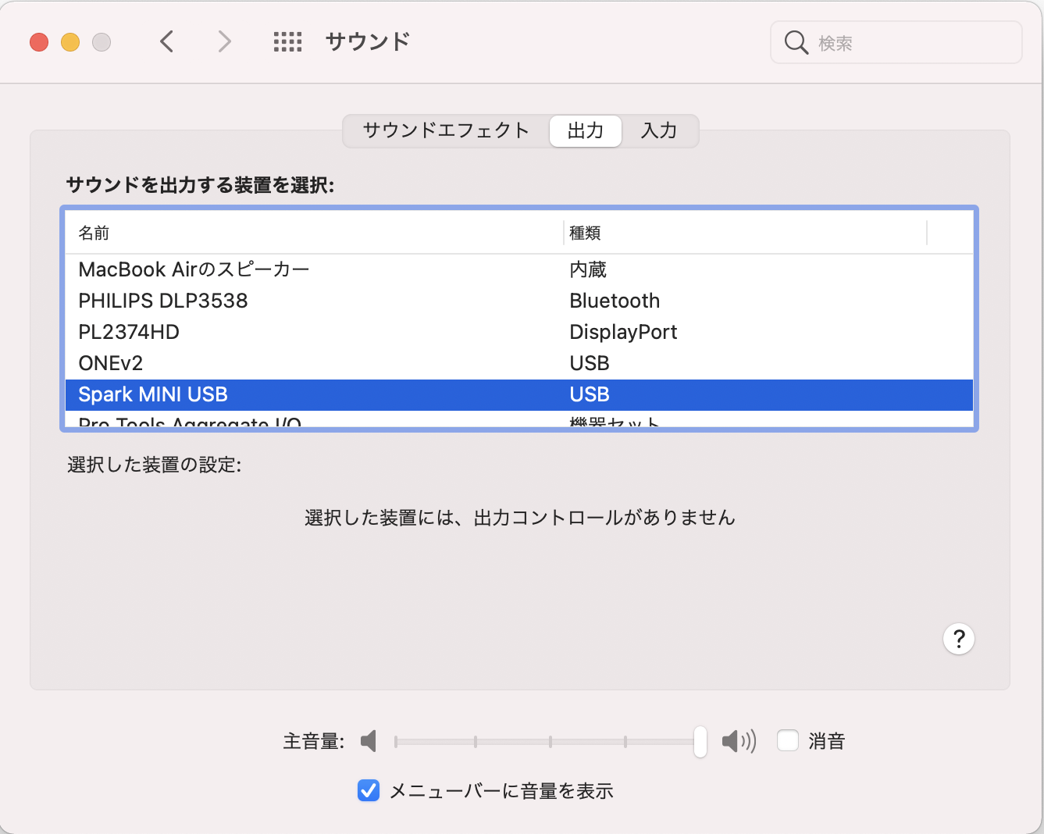
Task: Close the サウンド window with red button
Action: point(39,42)
